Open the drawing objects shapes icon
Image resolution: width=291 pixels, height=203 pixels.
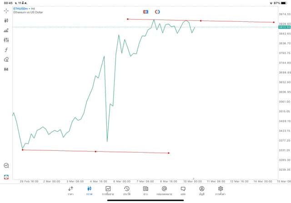click(6, 59)
